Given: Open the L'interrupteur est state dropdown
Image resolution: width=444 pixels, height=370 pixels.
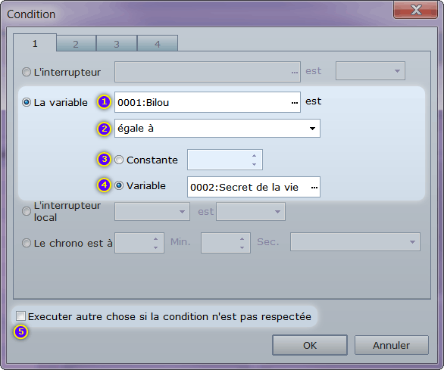Looking at the screenshot, I should pos(370,70).
